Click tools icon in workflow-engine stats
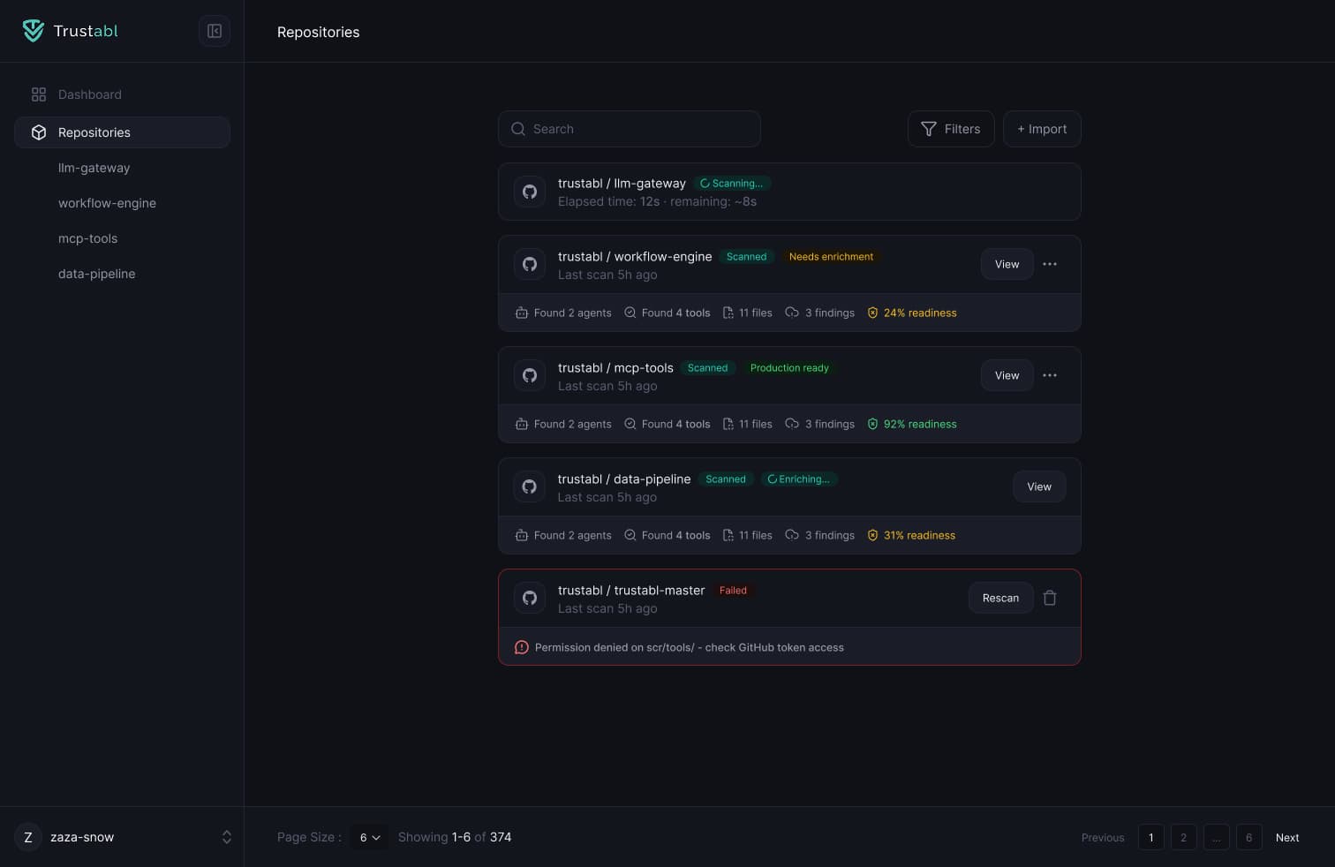1335x867 pixels. tap(630, 313)
